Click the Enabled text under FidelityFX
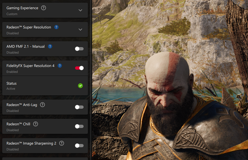The height and width of the screenshot is (160, 248). click(12, 72)
